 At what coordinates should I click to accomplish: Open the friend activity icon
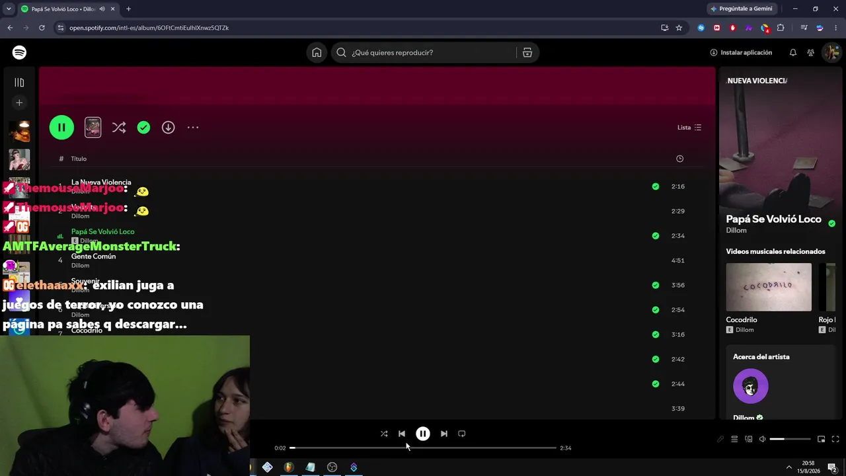(810, 52)
